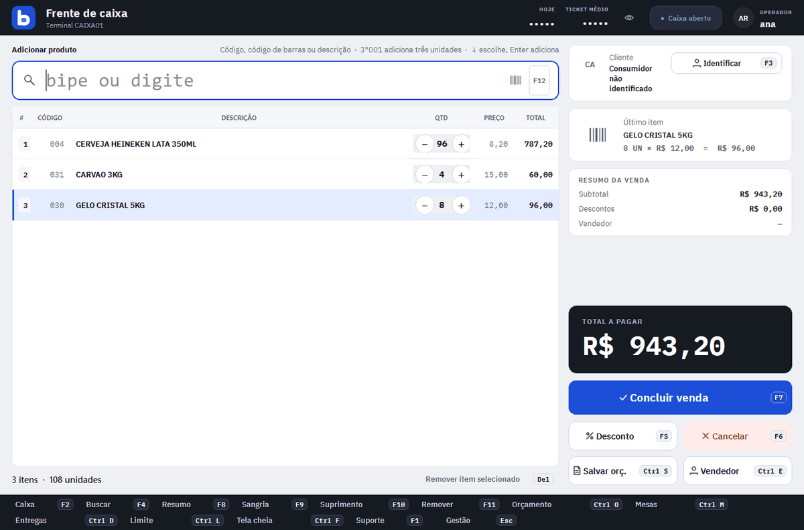Click Identificar to identify the customer
Screen dimensions: 804x530
pos(726,63)
